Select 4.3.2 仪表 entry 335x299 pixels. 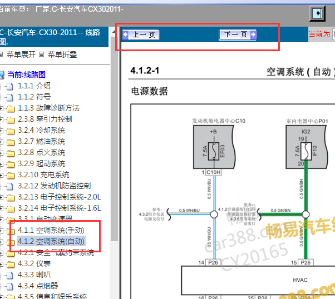pyautogui.click(x=34, y=263)
